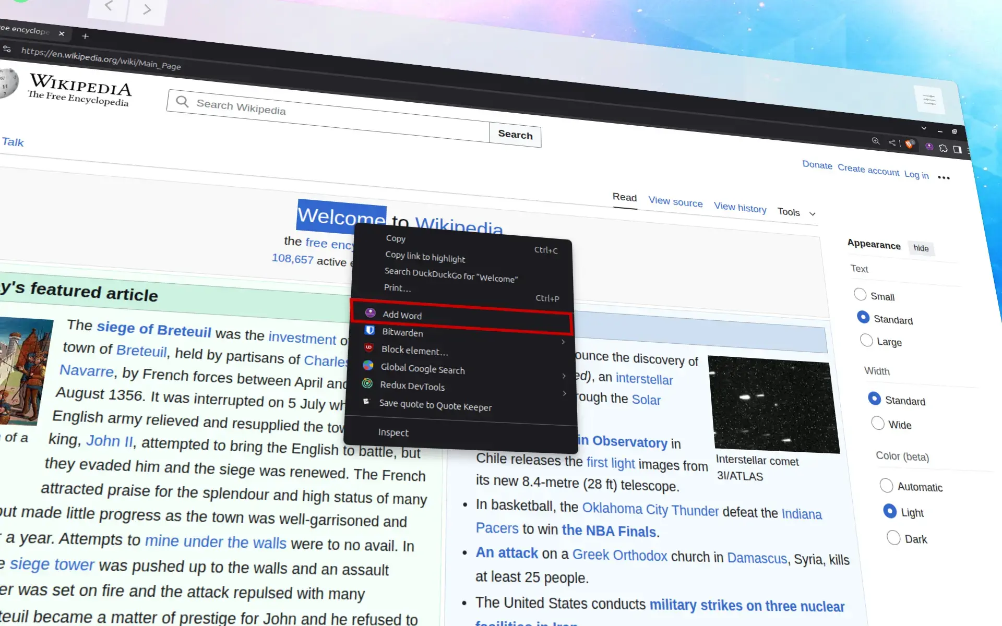Open the mine under the walls link

point(216,541)
